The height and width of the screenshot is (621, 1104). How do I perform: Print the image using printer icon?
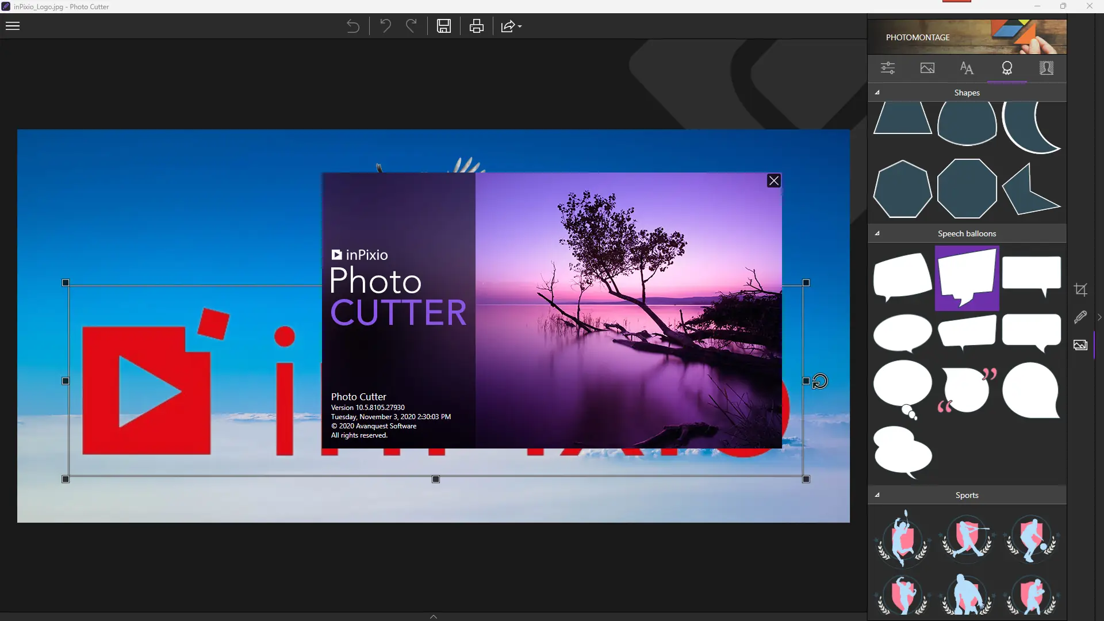[x=477, y=26]
